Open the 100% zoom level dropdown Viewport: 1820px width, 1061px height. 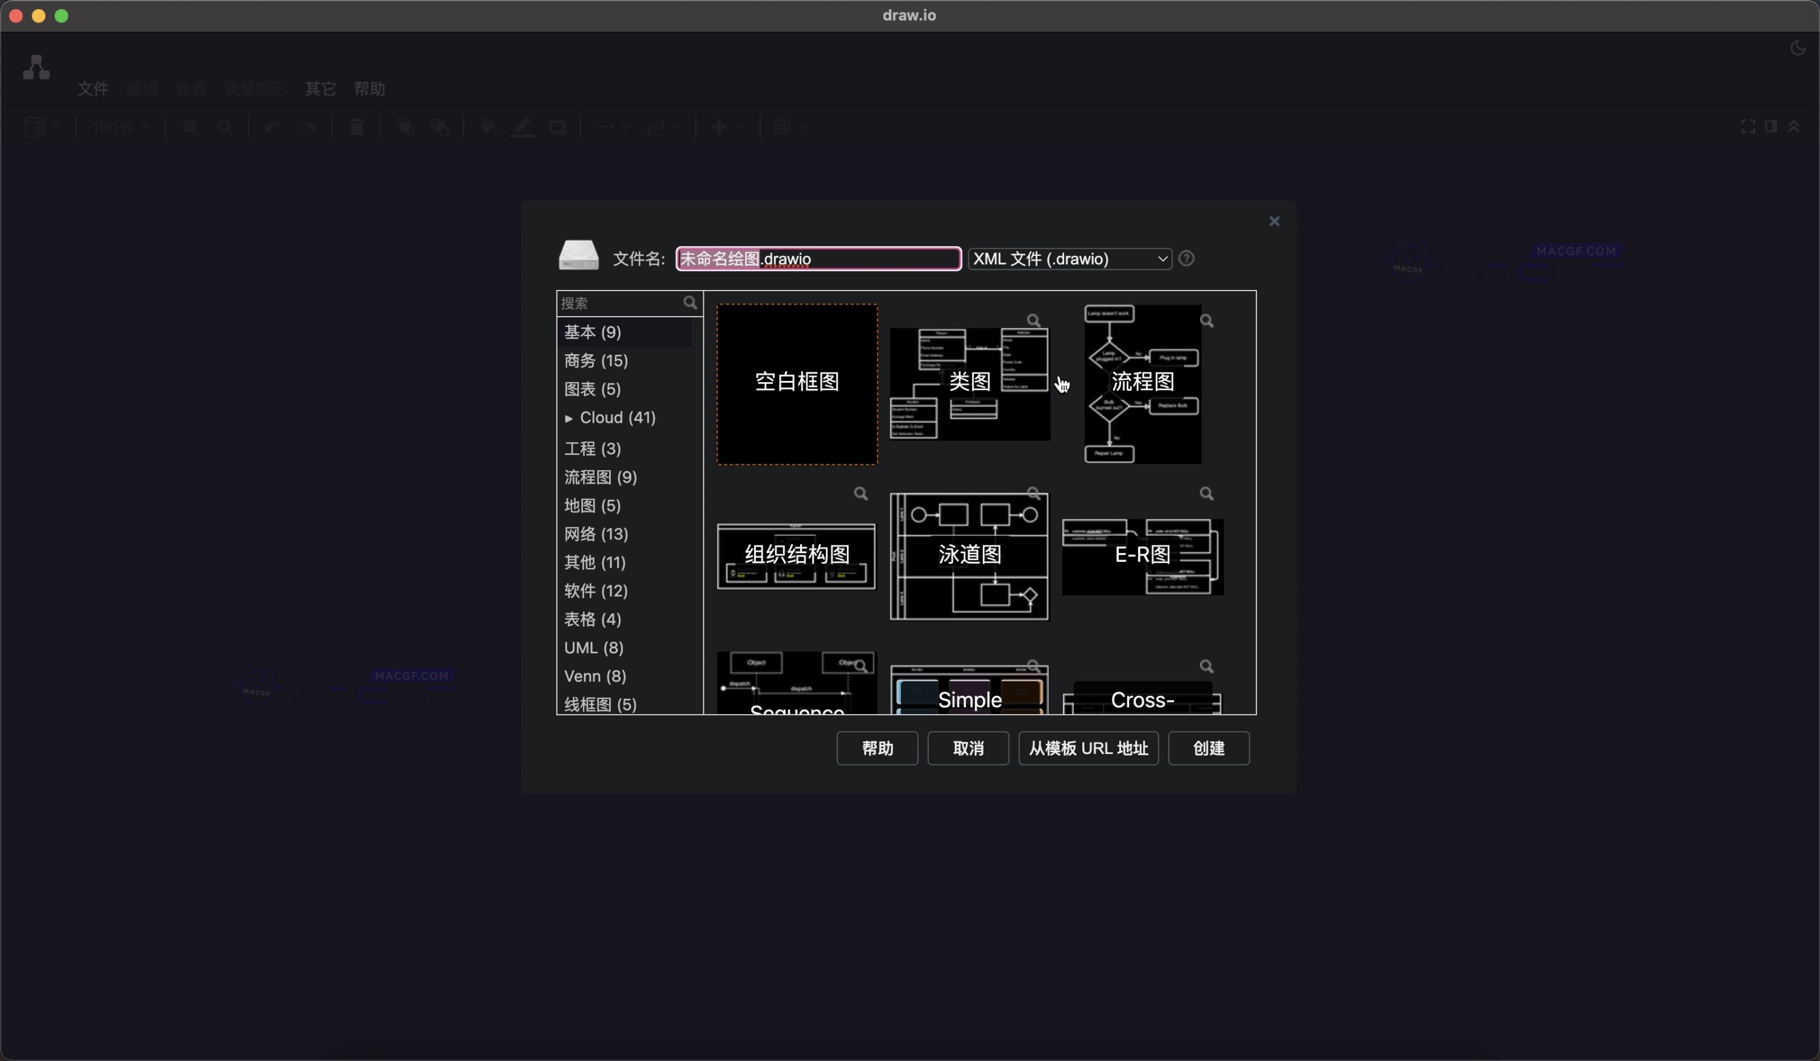click(x=118, y=127)
